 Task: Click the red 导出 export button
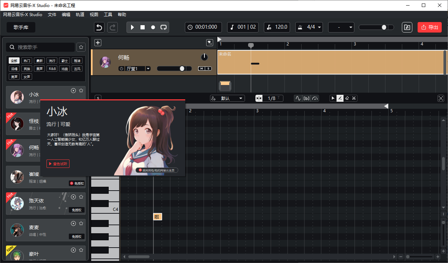[429, 27]
